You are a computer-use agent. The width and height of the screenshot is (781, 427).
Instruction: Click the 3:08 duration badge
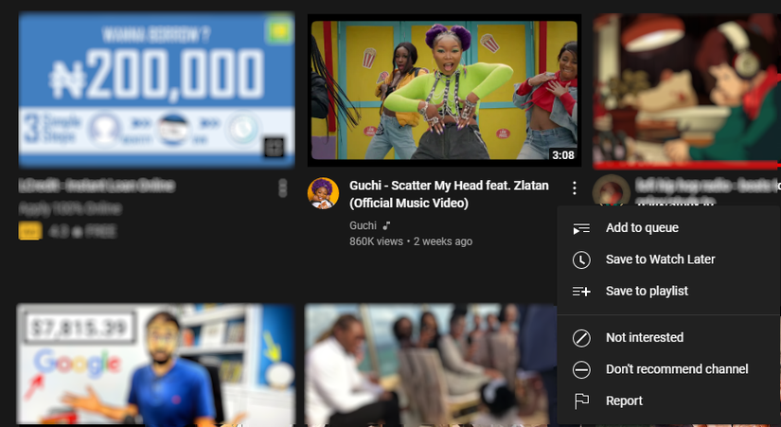point(563,155)
